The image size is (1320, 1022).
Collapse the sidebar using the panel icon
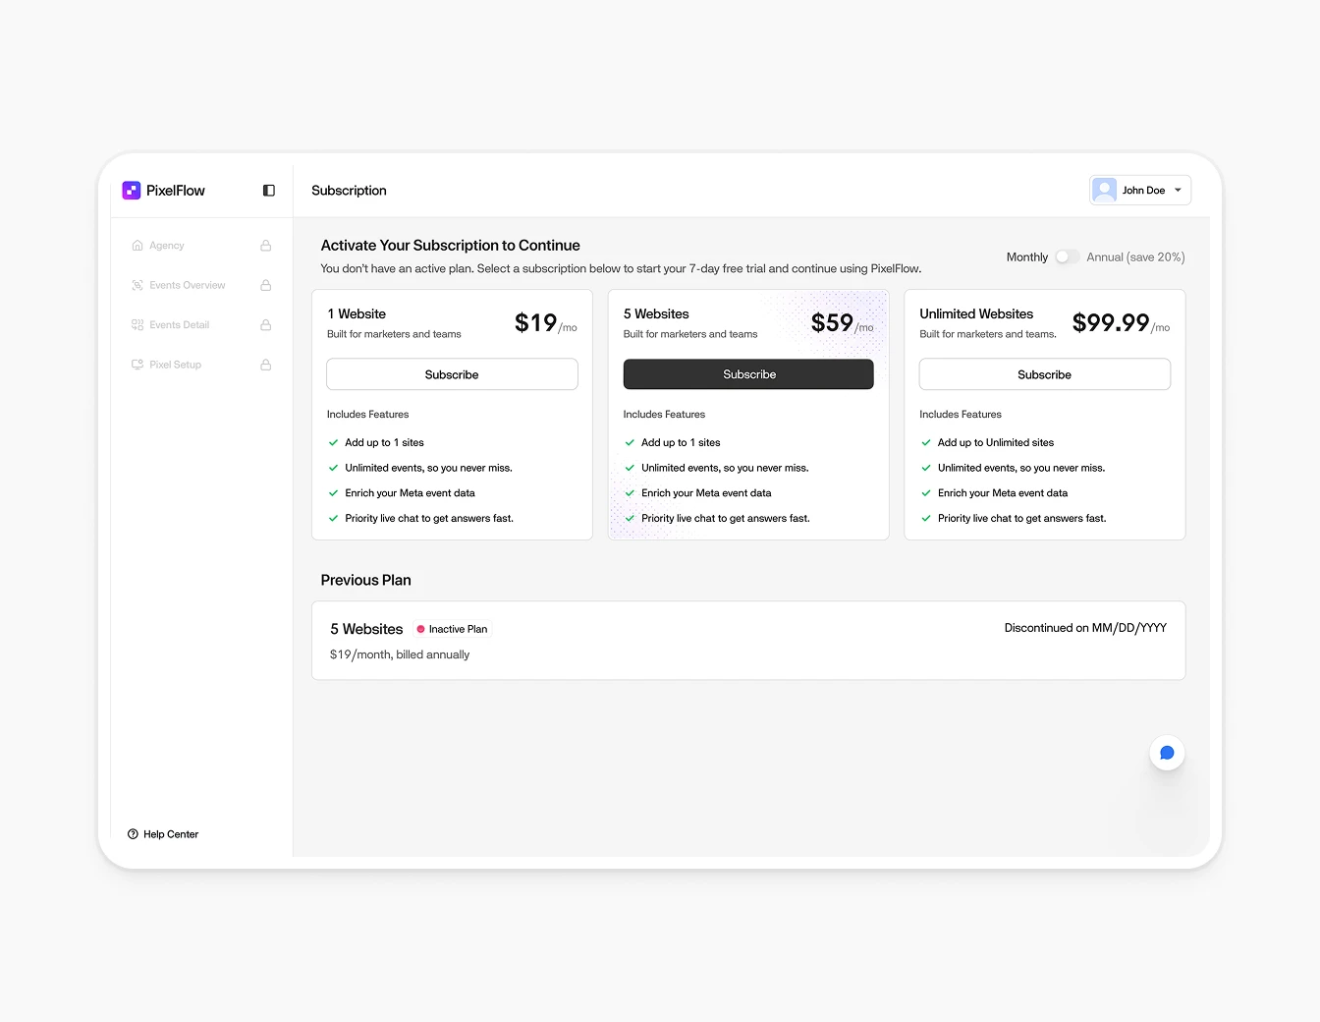coord(268,190)
